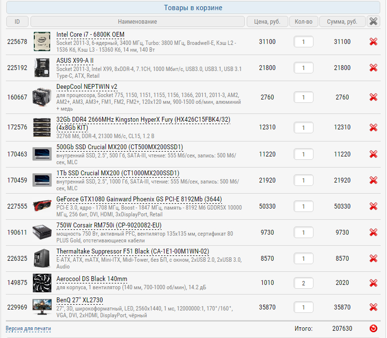Click quantity field for BenQ XL2730
The image size is (387, 338).
(303, 307)
